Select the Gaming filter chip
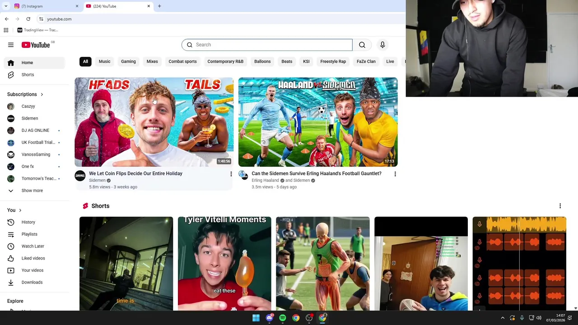The image size is (578, 325). pos(128,61)
